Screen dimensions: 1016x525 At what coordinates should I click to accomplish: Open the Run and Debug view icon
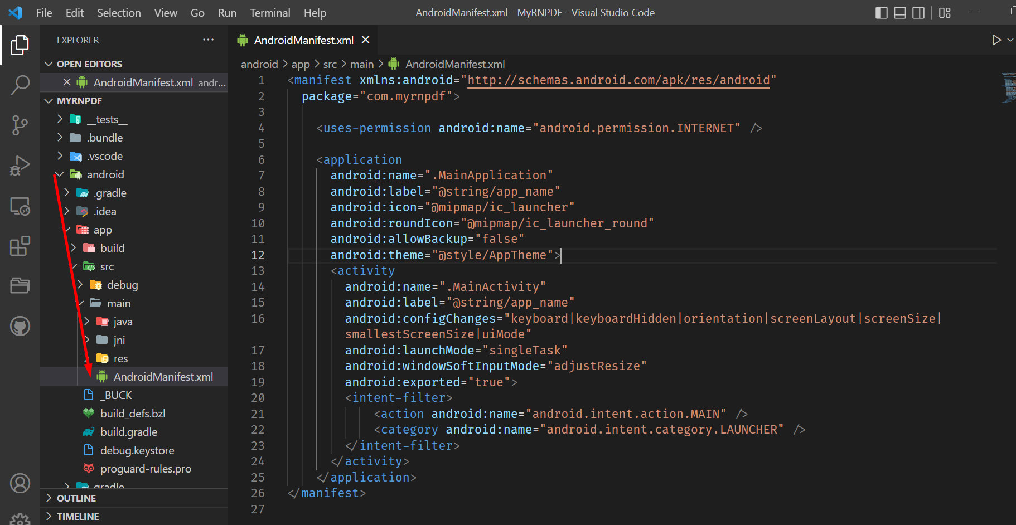[x=20, y=166]
